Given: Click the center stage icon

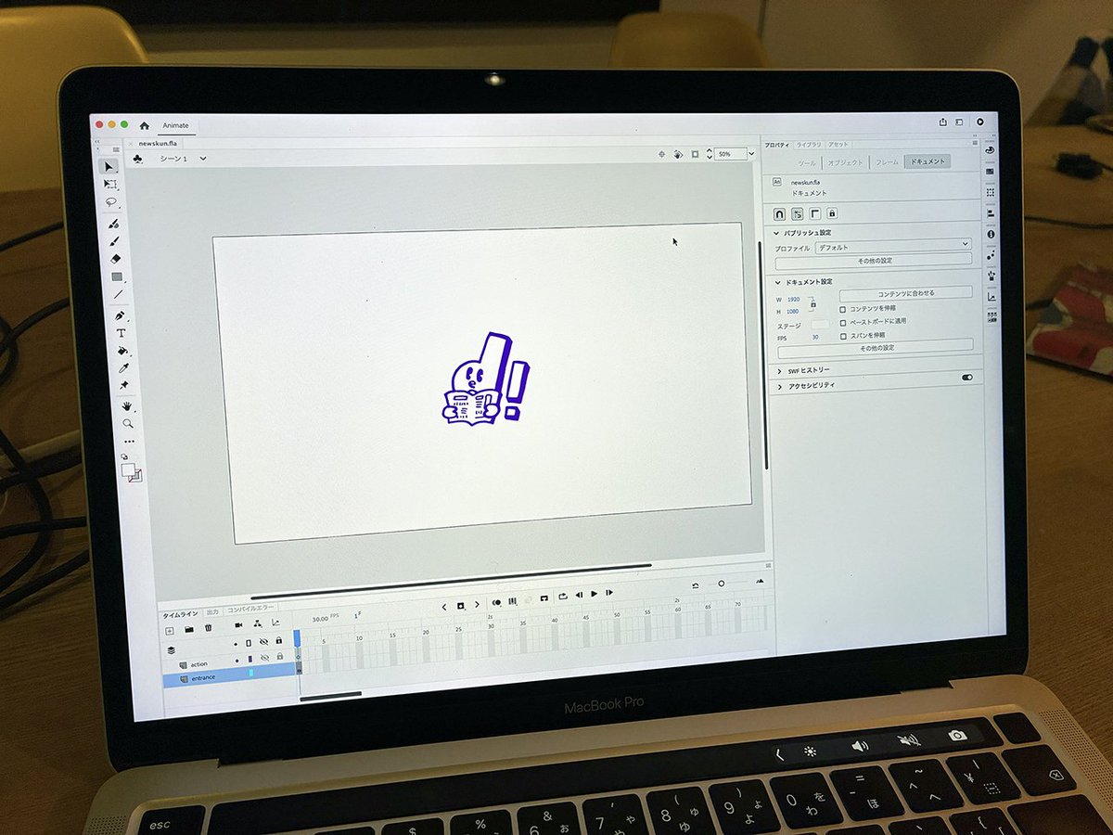Looking at the screenshot, I should [x=661, y=154].
